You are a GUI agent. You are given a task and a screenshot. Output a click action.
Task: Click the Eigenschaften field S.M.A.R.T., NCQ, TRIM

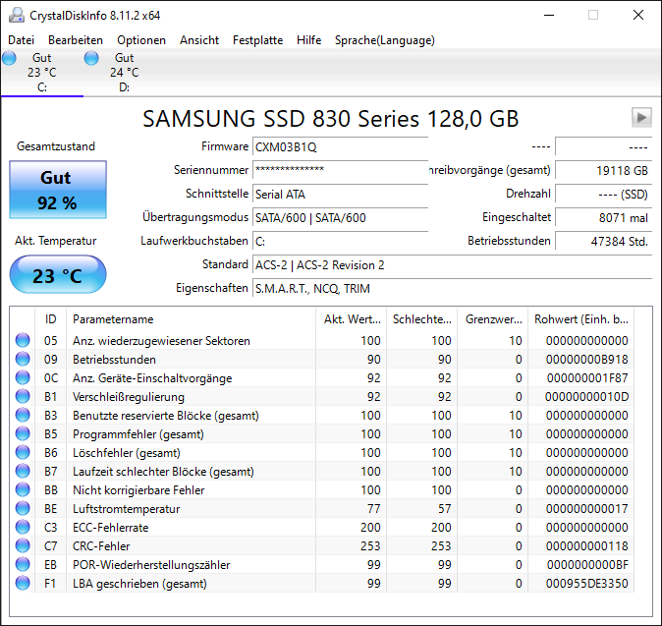452,289
